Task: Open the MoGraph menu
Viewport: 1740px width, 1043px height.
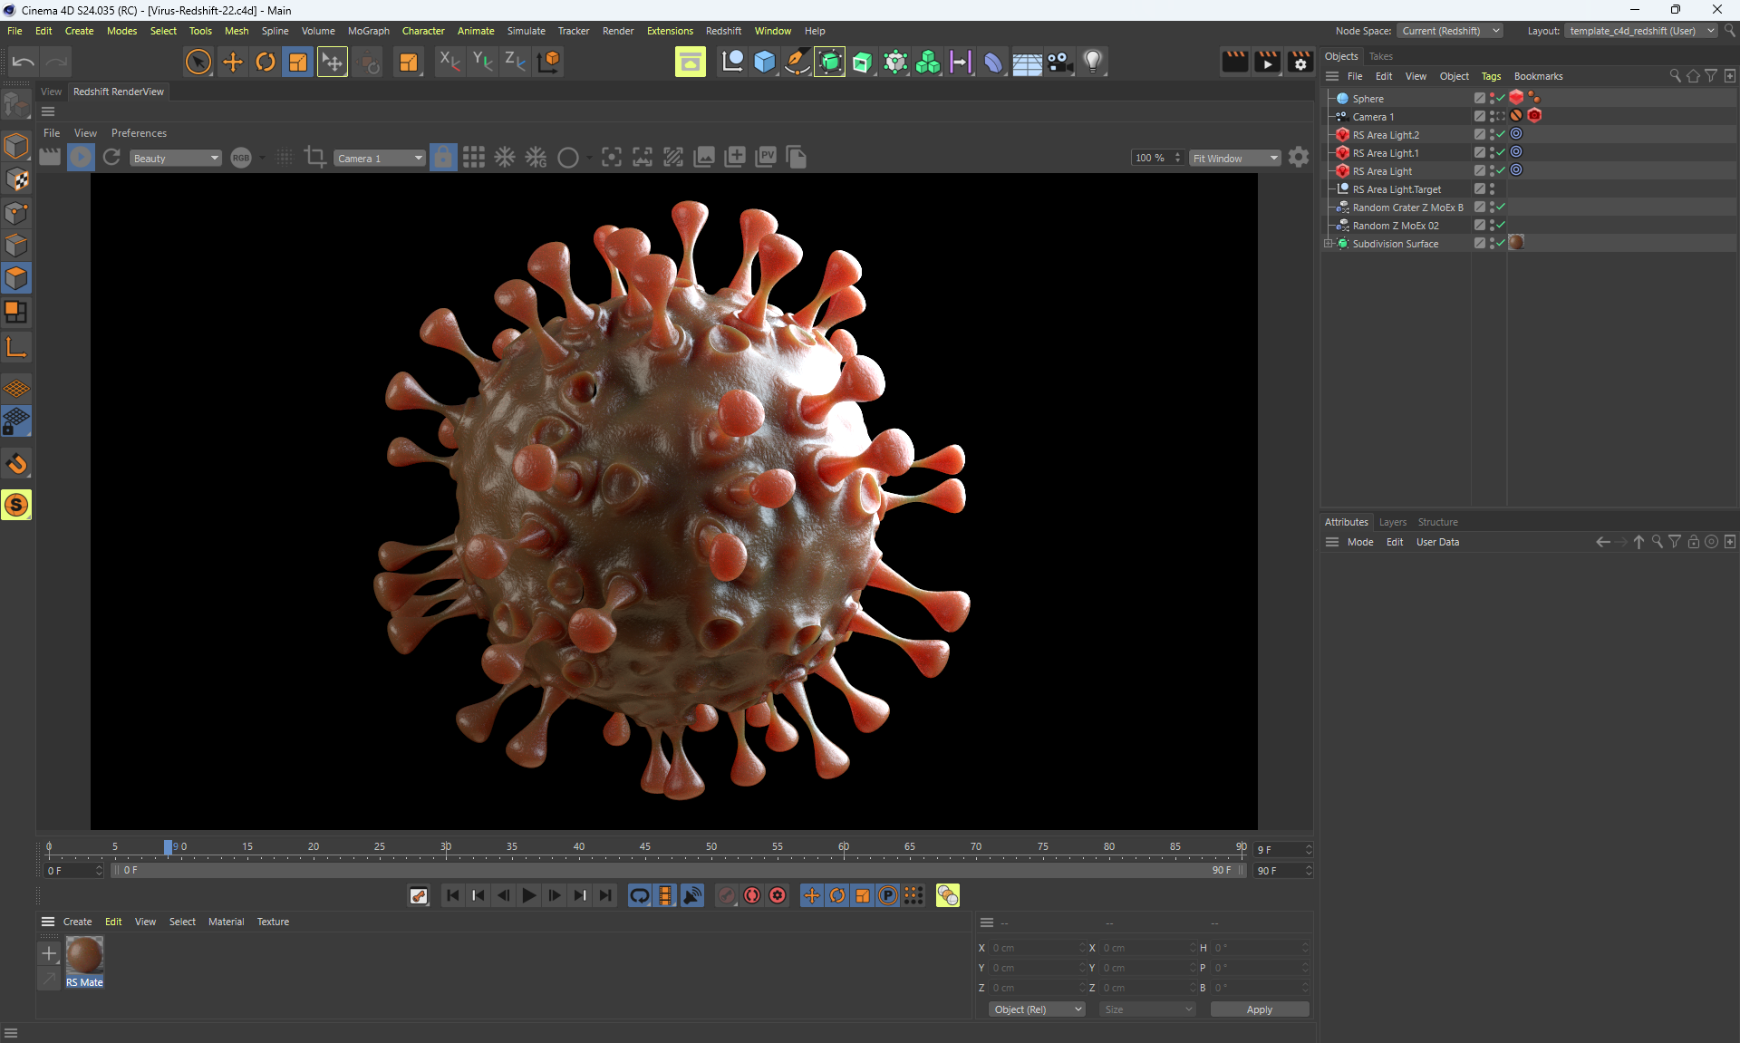Action: (368, 31)
